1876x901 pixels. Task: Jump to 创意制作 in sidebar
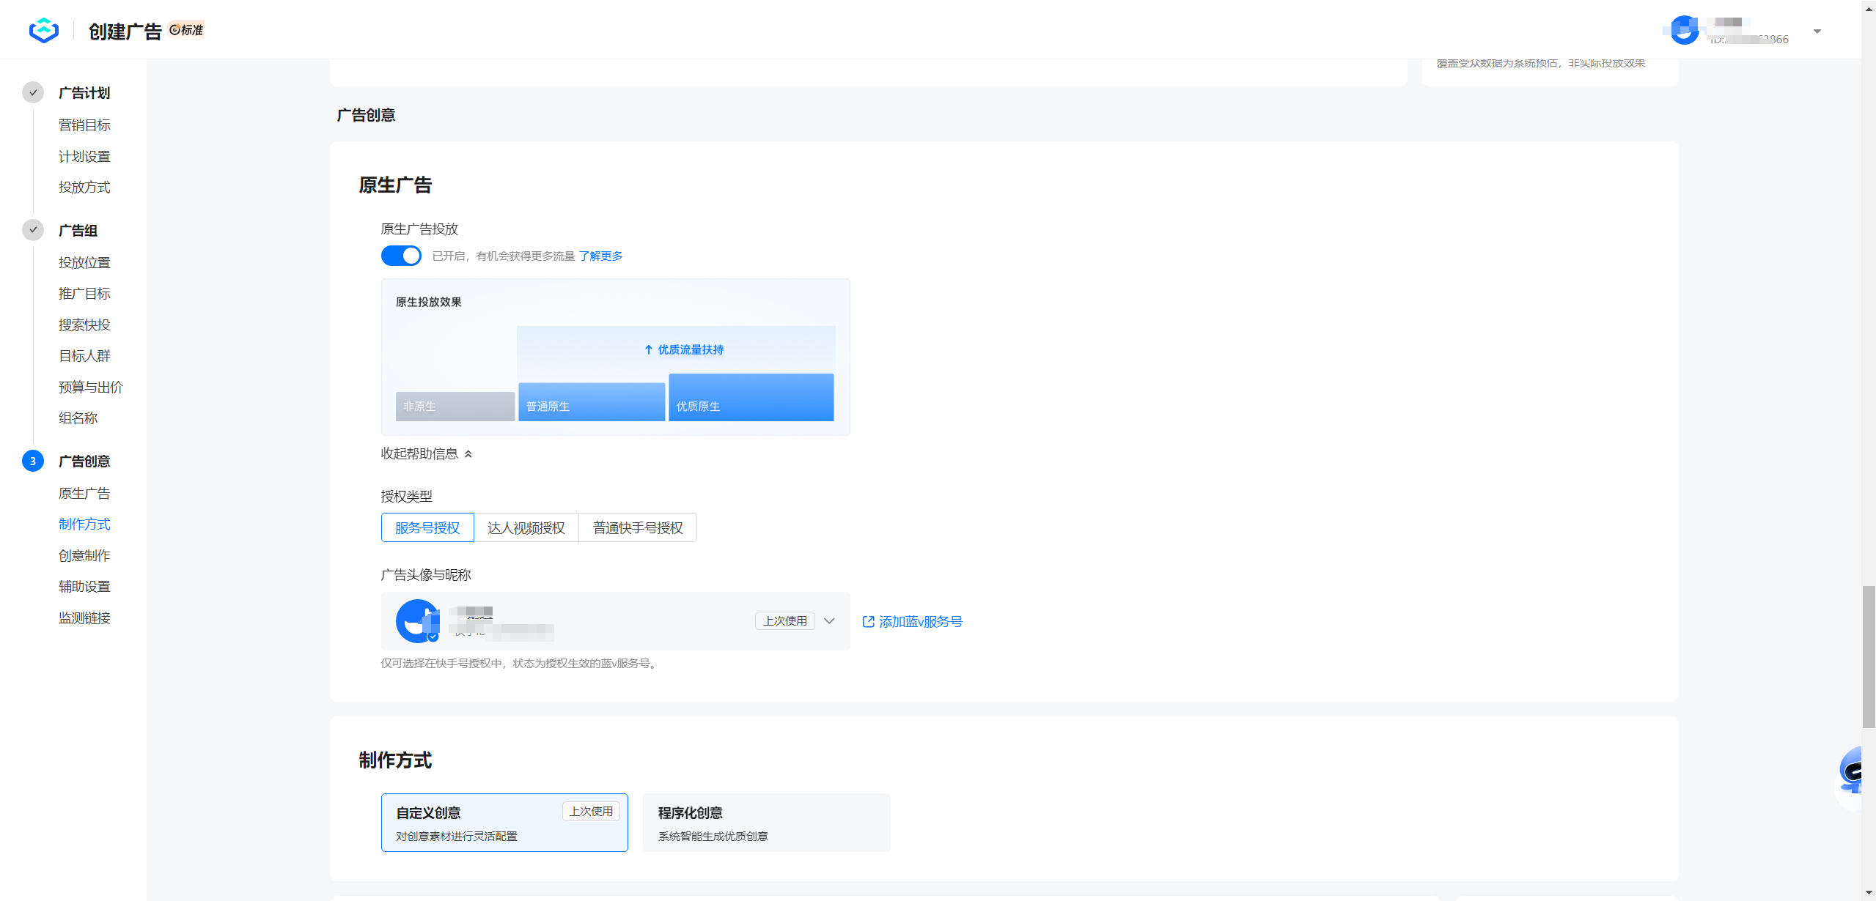(84, 556)
